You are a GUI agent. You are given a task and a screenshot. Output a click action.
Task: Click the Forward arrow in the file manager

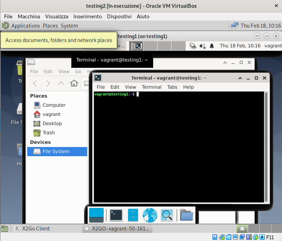[x=48, y=83]
